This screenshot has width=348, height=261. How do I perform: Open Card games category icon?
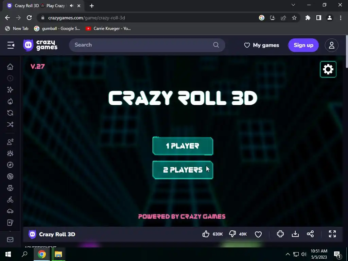pos(10,223)
